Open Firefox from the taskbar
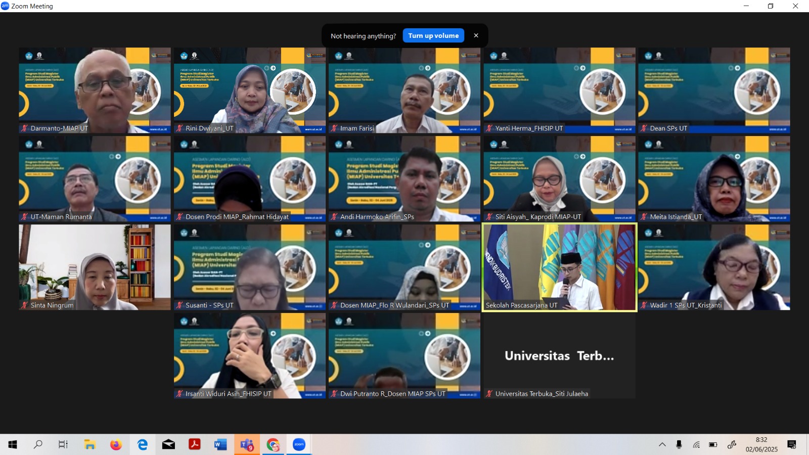The height and width of the screenshot is (455, 809). [x=116, y=445]
